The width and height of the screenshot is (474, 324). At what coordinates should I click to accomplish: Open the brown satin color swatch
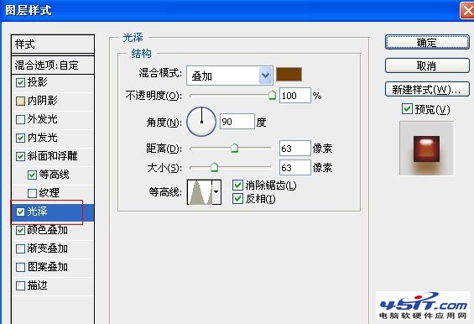(289, 74)
